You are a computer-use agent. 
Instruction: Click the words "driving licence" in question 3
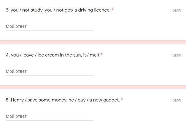[x=94, y=10]
